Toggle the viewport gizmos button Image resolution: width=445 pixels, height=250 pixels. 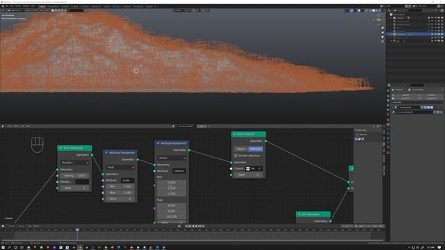353,10
